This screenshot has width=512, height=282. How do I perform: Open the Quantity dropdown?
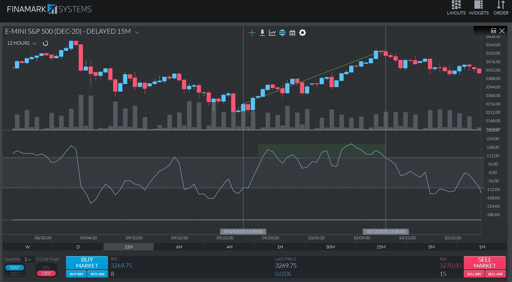click(x=29, y=259)
